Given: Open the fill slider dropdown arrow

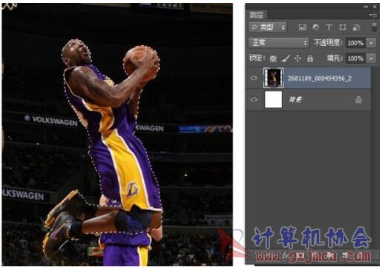Looking at the screenshot, I should (x=371, y=58).
